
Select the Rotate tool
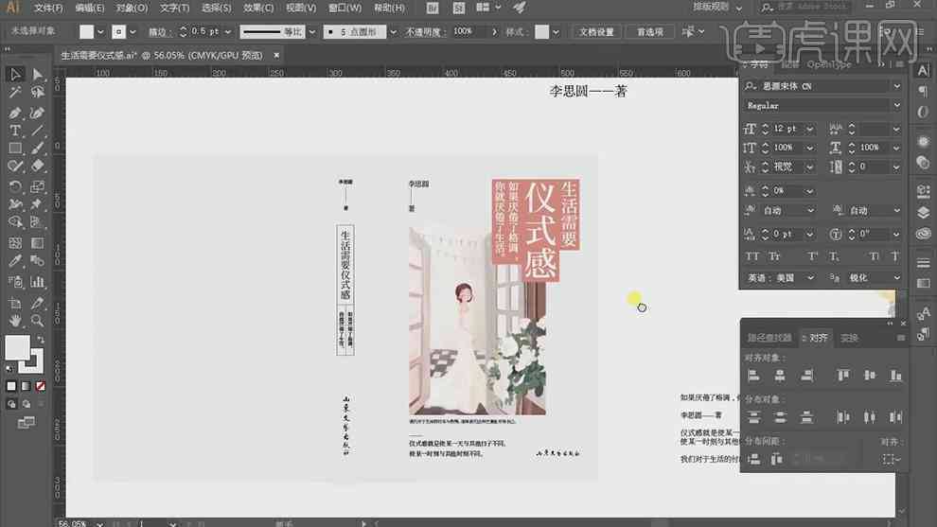pyautogui.click(x=15, y=186)
